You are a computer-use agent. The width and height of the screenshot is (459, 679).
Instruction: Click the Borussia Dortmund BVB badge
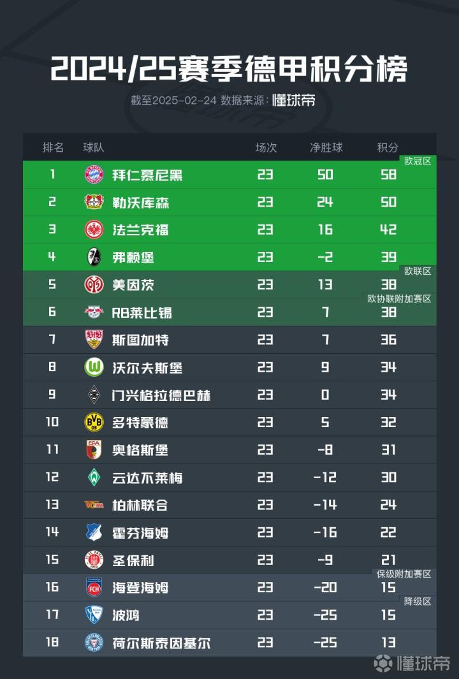click(94, 422)
